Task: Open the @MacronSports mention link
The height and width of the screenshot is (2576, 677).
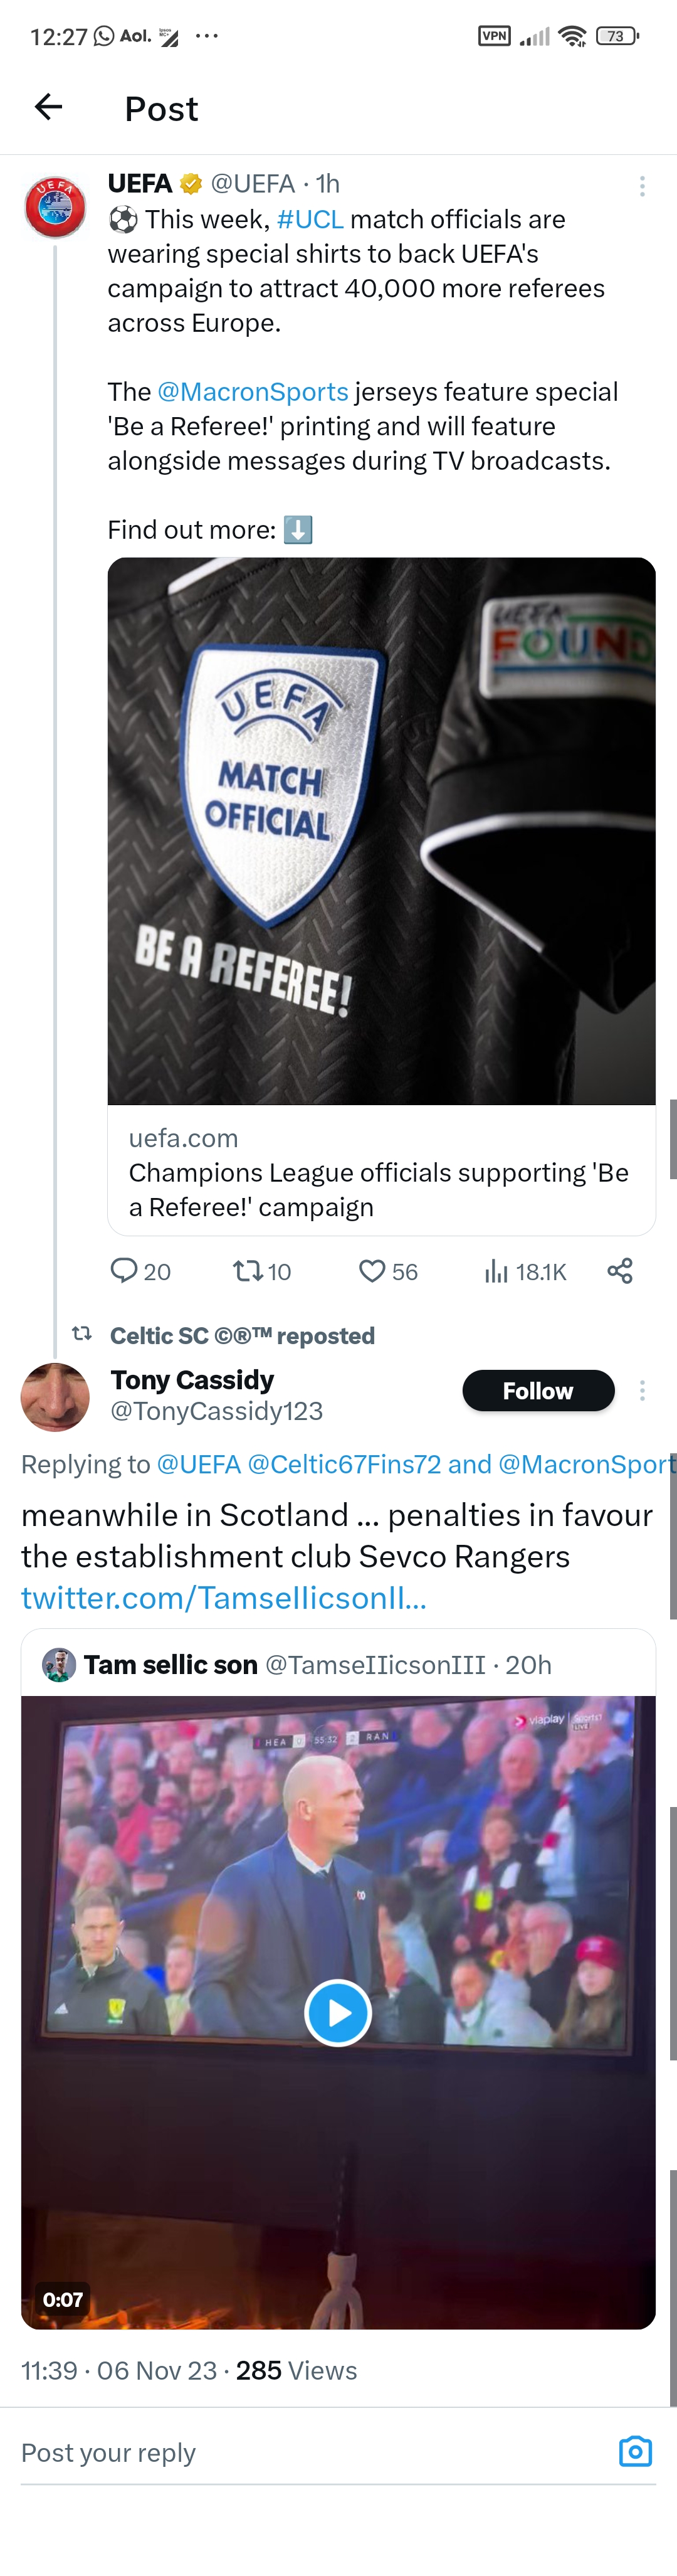Action: (252, 391)
